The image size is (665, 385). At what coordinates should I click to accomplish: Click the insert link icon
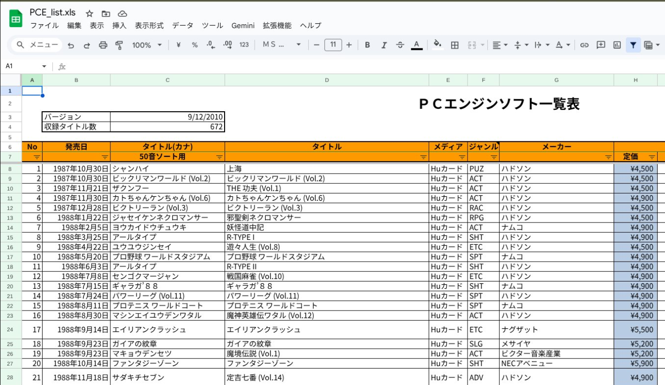click(584, 45)
